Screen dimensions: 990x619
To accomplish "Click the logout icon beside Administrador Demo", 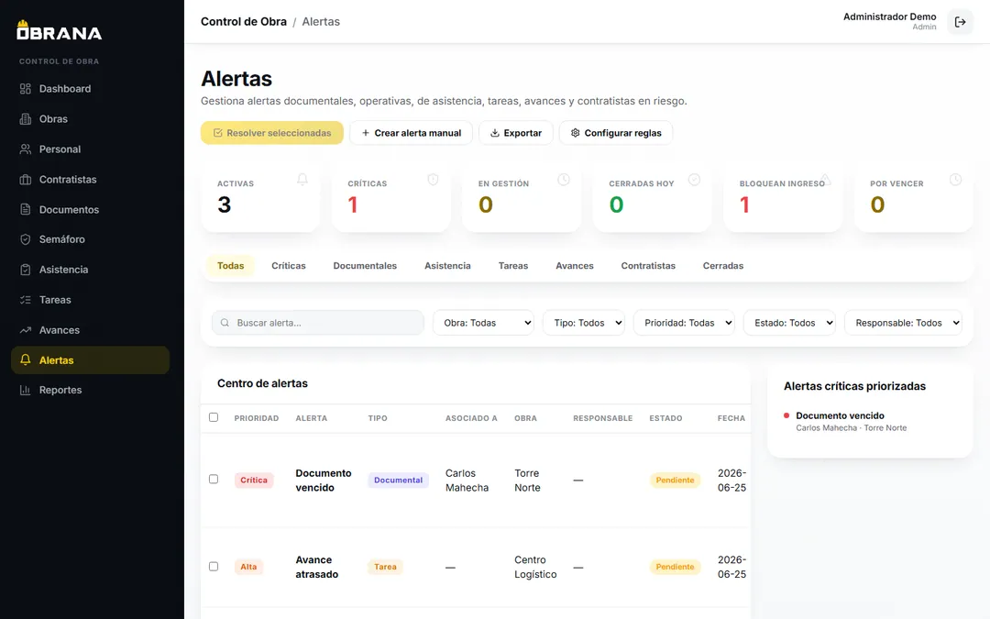I will [x=960, y=22].
